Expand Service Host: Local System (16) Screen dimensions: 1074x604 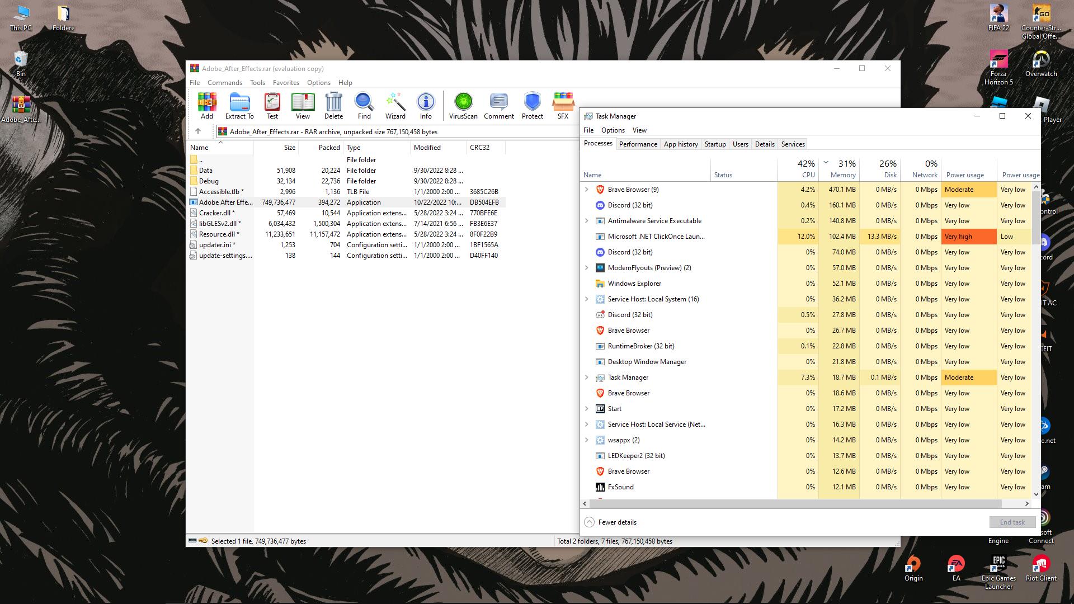587,299
